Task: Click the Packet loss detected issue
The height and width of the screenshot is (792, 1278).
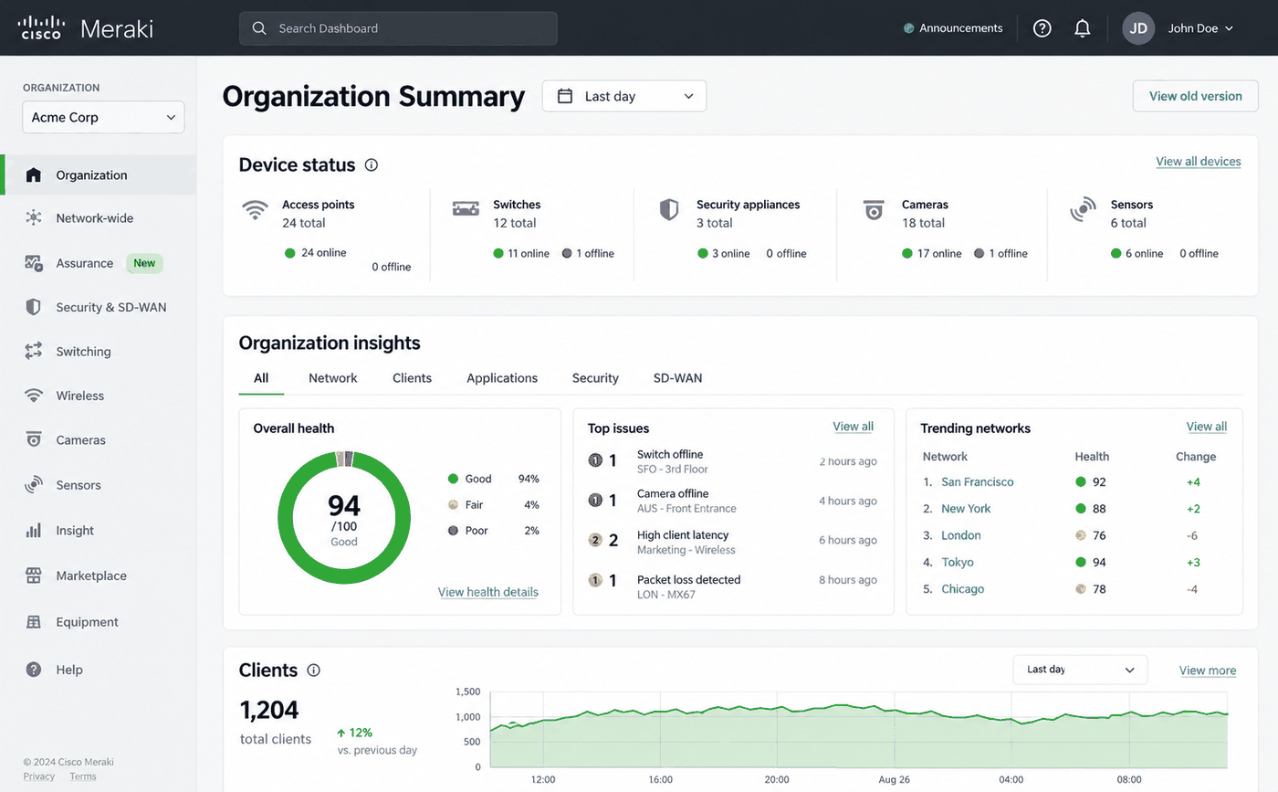Action: click(733, 586)
